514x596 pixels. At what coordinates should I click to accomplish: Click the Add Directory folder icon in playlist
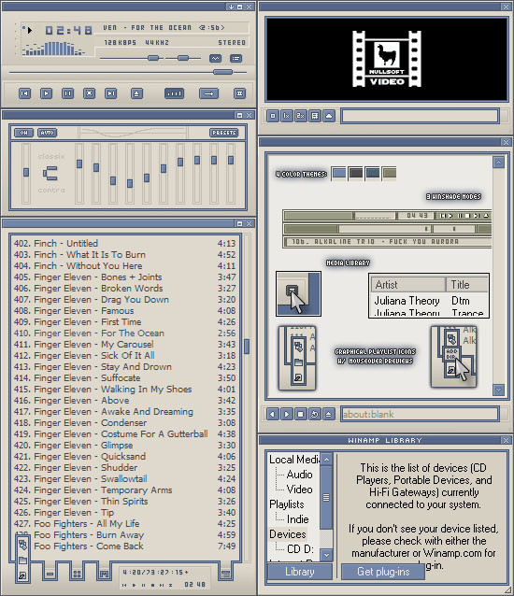coord(22,561)
